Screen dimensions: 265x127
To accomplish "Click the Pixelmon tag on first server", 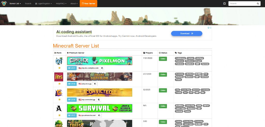I will pos(179,61).
